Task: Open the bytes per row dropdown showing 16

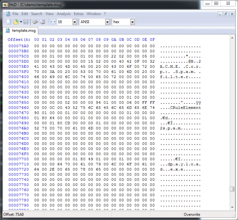Action: 75,22
